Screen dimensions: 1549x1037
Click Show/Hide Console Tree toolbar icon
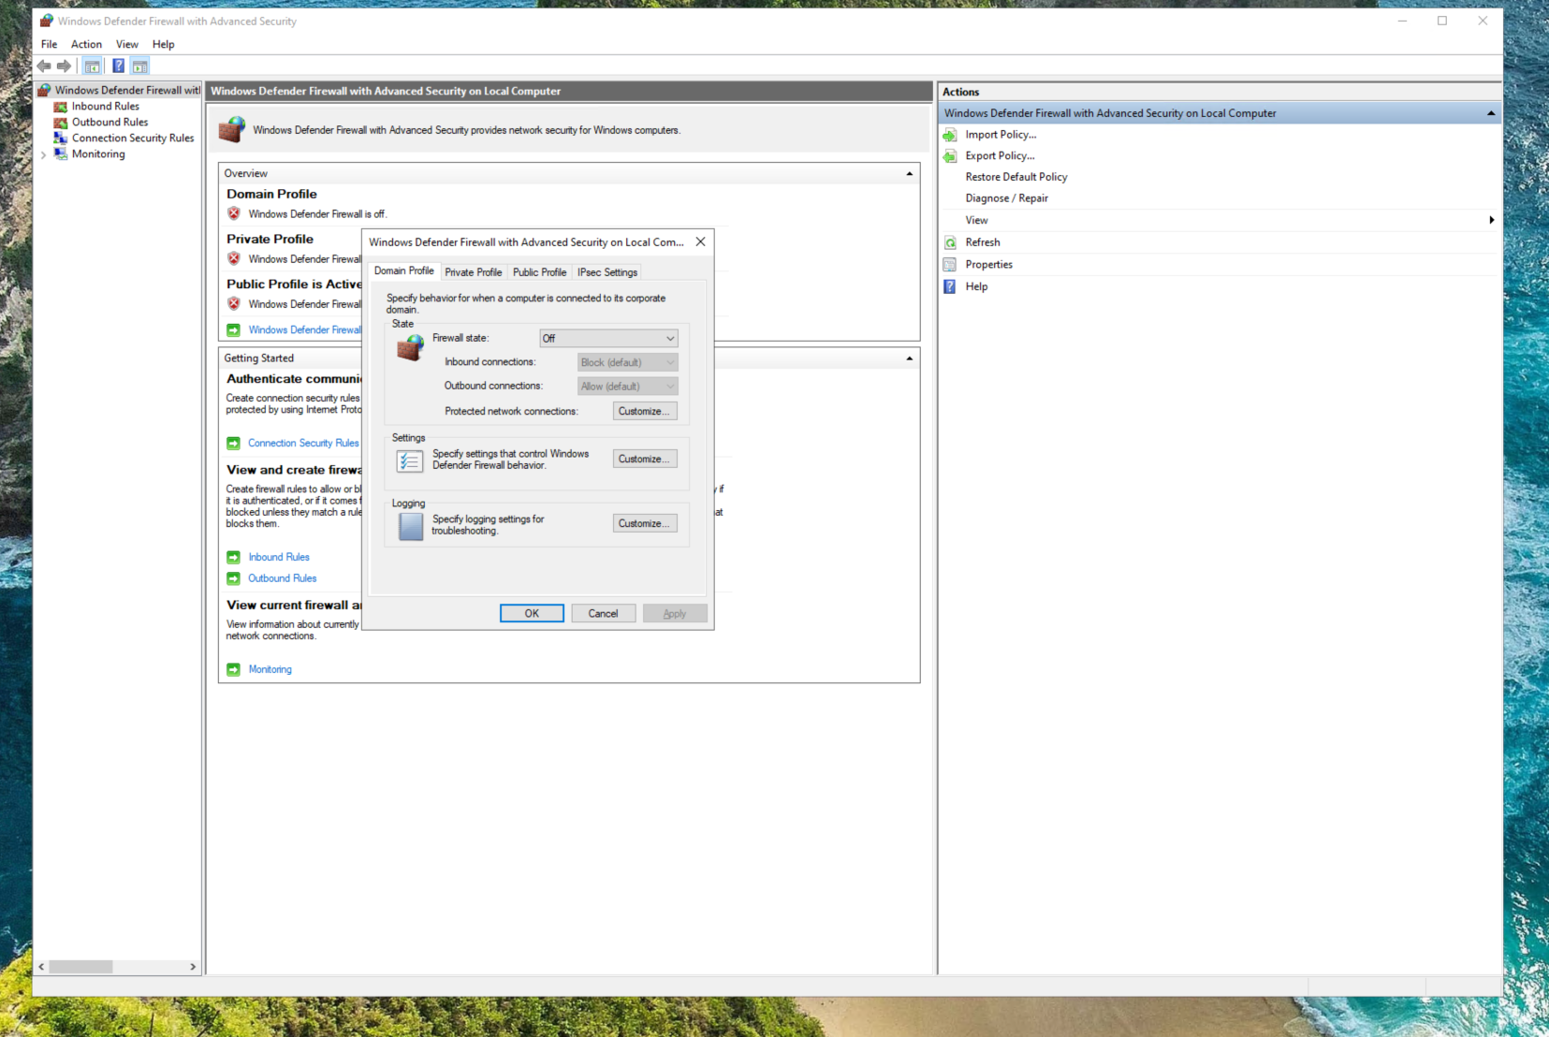[92, 66]
